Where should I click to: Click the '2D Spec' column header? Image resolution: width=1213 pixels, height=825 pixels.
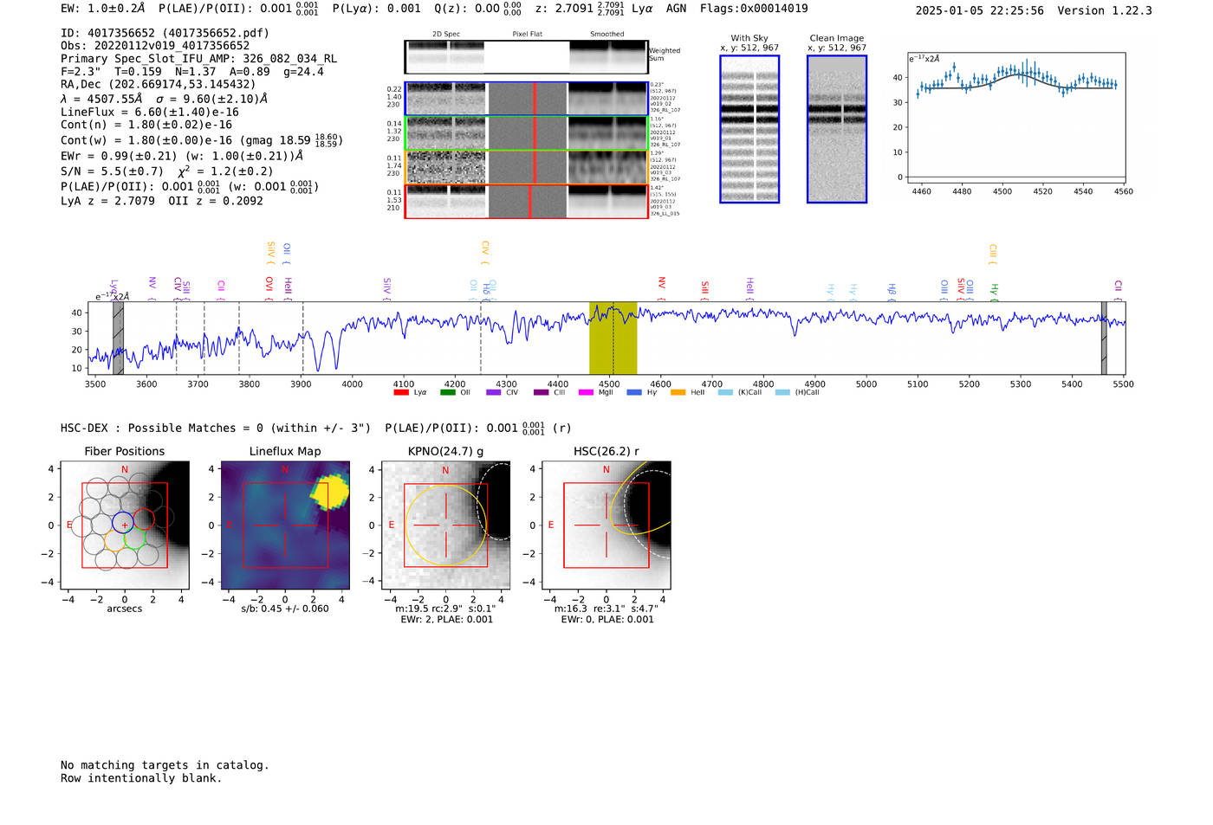446,35
